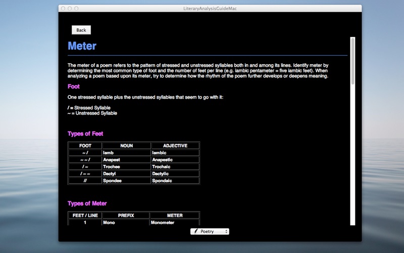This screenshot has height=253, width=404.
Task: Click the LiteraryAnalysisGuideMac window title
Action: pos(210,9)
